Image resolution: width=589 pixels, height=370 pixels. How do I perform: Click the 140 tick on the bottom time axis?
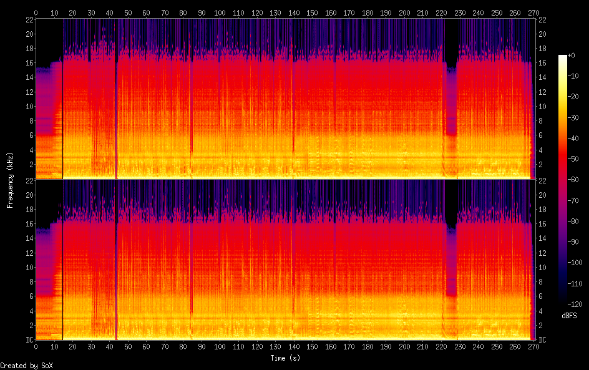click(x=294, y=346)
